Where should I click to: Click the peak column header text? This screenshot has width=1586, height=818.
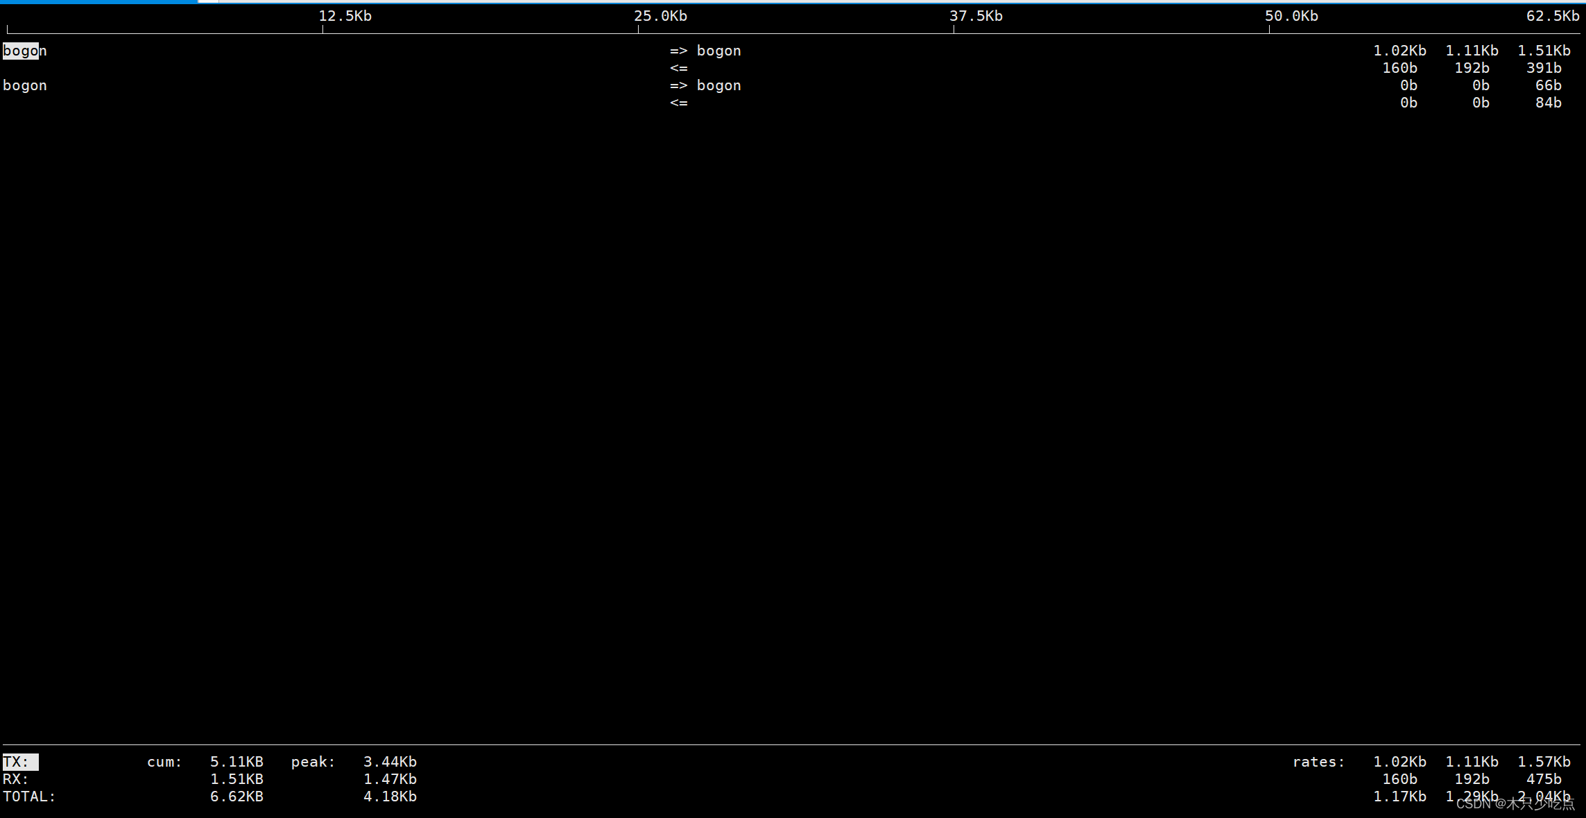[312, 761]
